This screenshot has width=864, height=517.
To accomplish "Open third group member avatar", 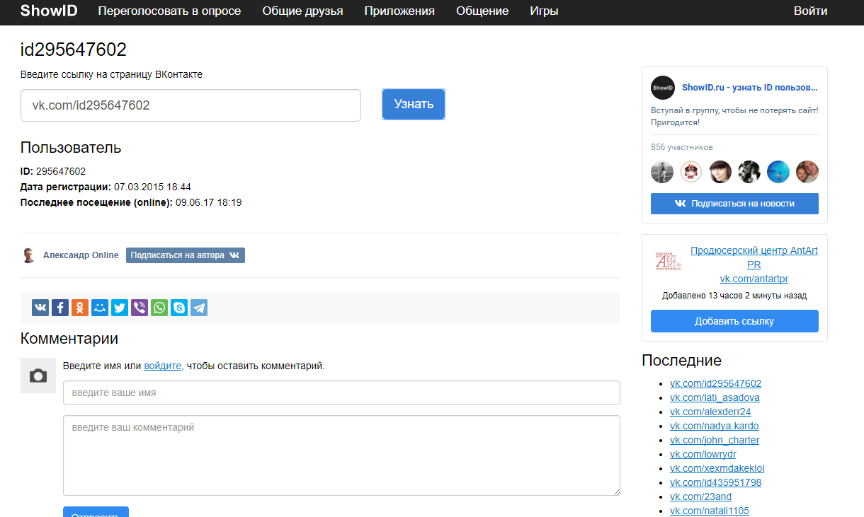I will pyautogui.click(x=720, y=172).
